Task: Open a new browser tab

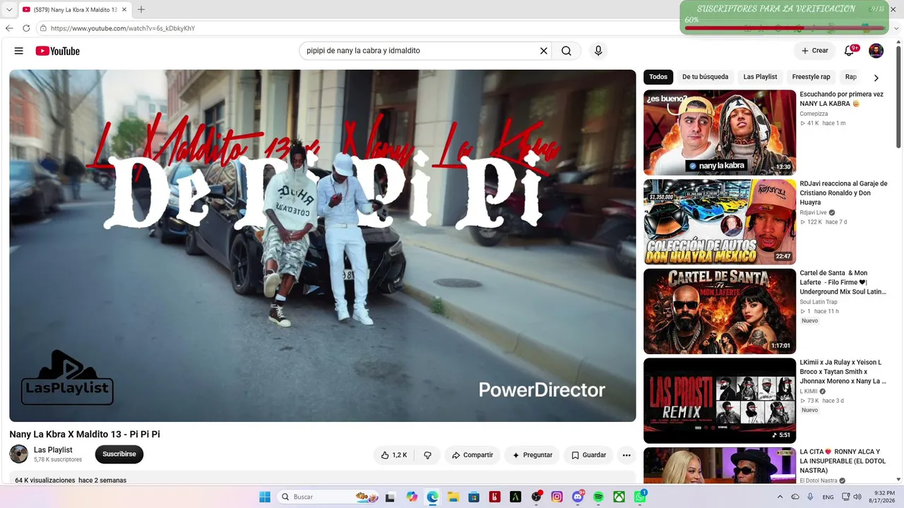Action: pos(141,9)
